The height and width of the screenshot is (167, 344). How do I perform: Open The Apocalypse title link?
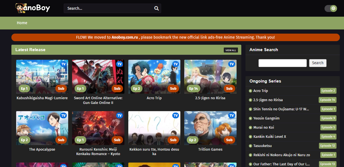pyautogui.click(x=42, y=149)
